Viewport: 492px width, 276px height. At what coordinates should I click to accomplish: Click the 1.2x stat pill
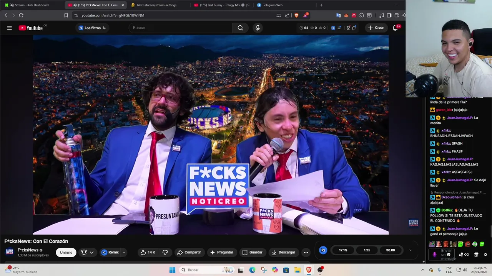pos(367,250)
